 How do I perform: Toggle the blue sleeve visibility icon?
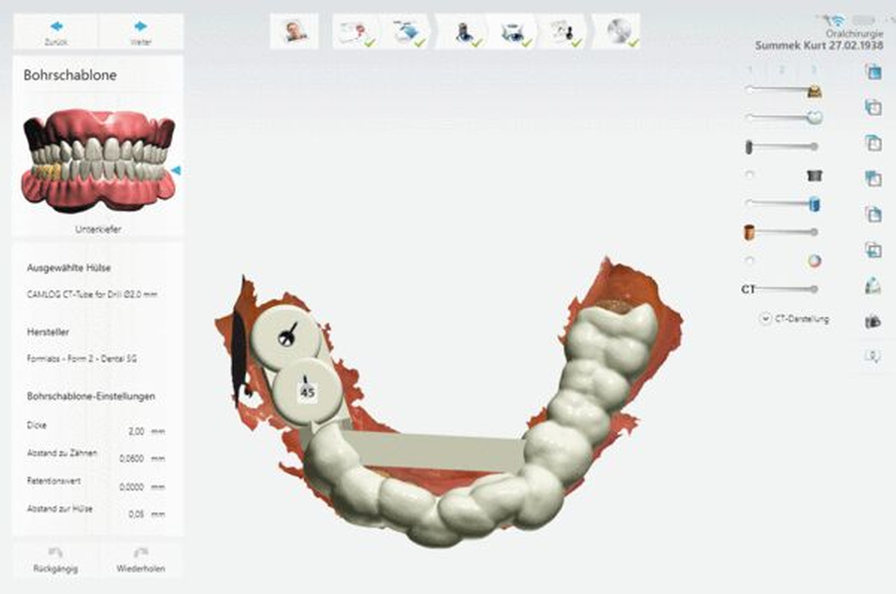point(814,204)
